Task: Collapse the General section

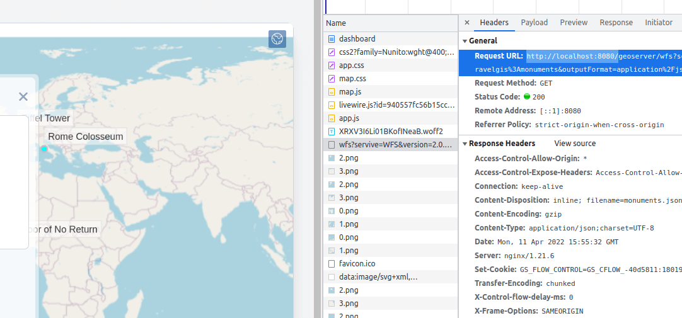Action: [465, 41]
